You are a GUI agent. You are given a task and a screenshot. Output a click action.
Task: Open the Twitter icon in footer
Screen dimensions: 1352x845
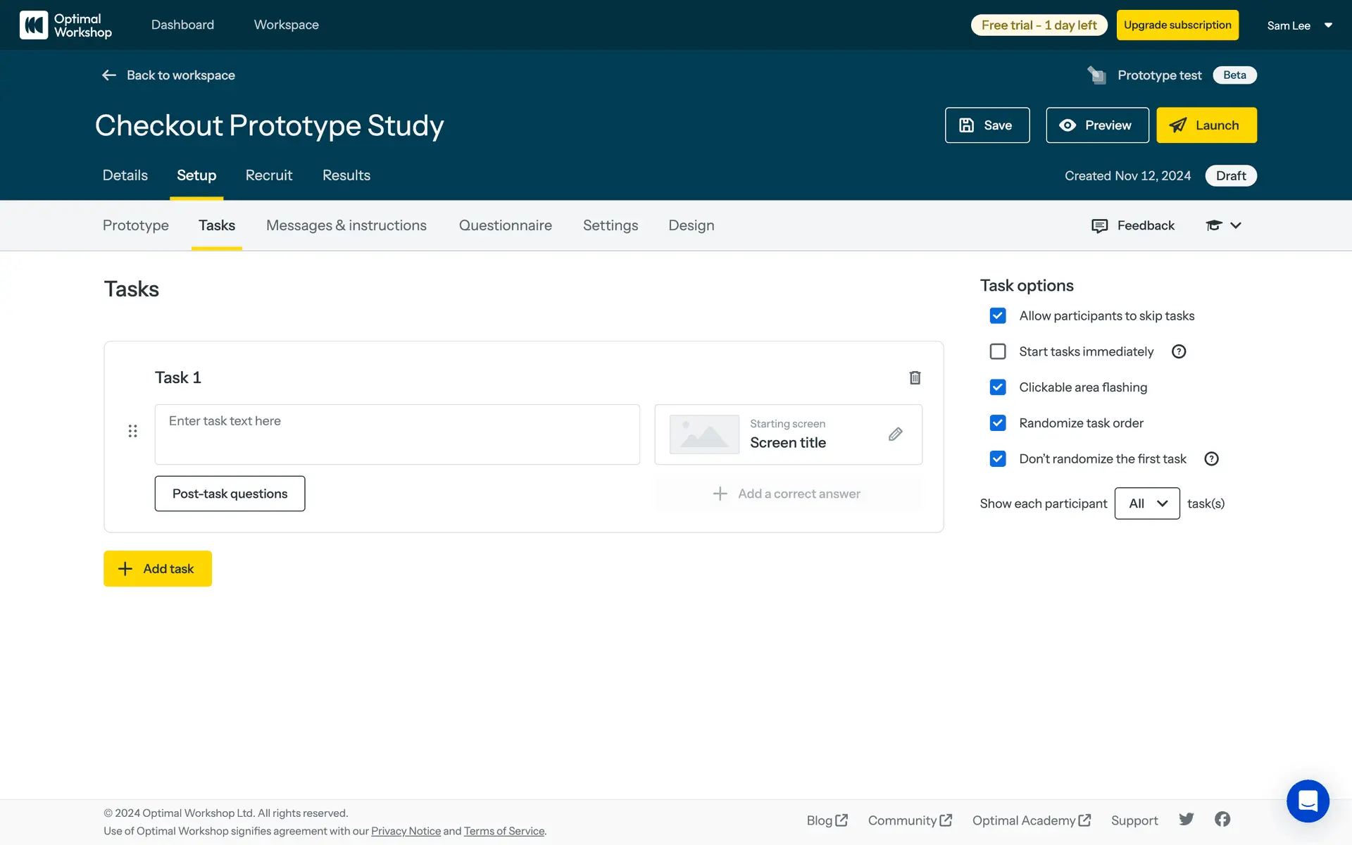pos(1187,819)
